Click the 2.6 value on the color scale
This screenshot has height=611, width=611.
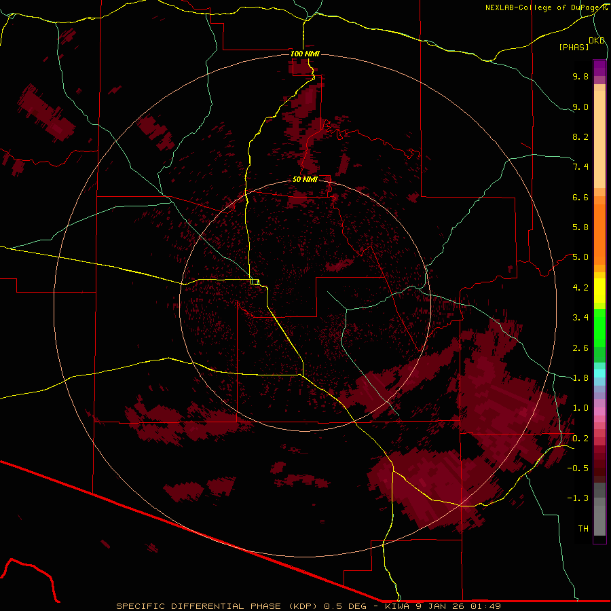[x=580, y=348]
